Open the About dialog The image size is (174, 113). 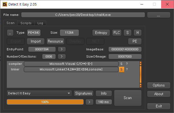pyautogui.click(x=159, y=94)
